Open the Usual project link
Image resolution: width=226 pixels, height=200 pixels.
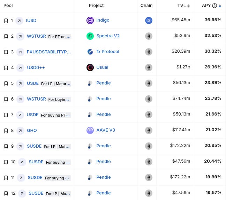(102, 67)
